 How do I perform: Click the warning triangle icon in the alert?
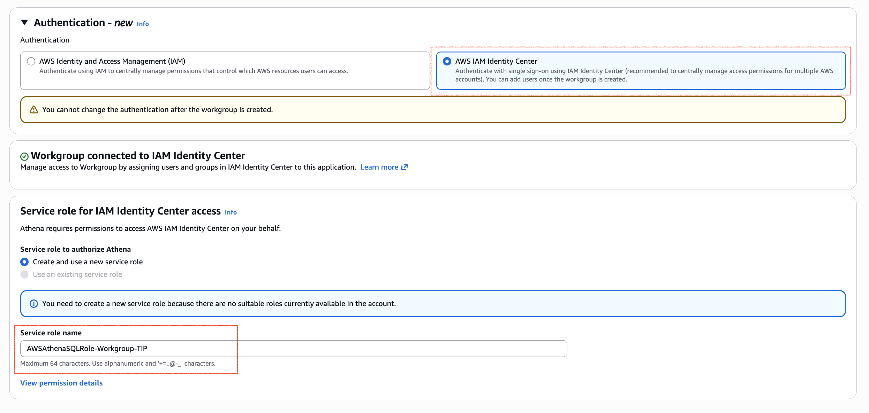pos(34,110)
